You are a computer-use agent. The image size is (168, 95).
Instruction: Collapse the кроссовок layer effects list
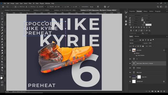[166, 50]
